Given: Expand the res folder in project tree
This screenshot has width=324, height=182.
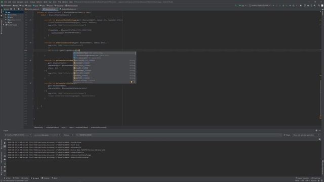Looking at the screenshot, I should (6, 22).
